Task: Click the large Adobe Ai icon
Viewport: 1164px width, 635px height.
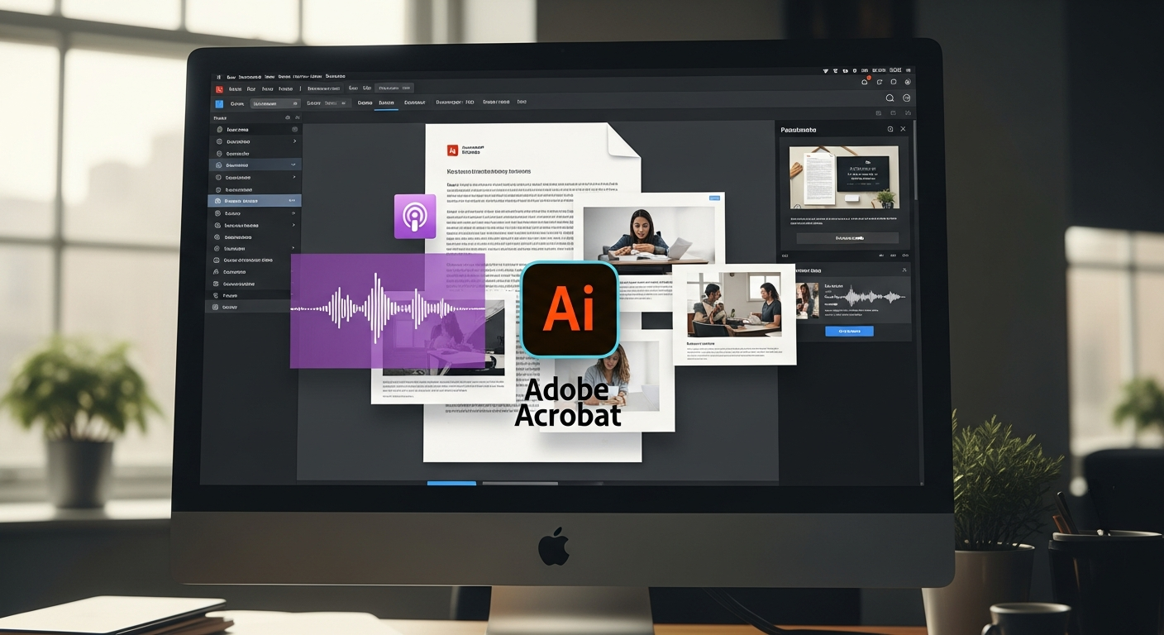Action: click(x=570, y=308)
